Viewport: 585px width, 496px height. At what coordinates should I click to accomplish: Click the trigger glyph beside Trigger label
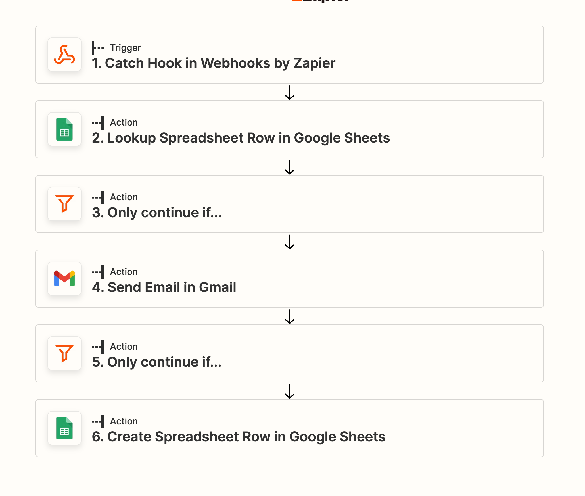pos(98,48)
